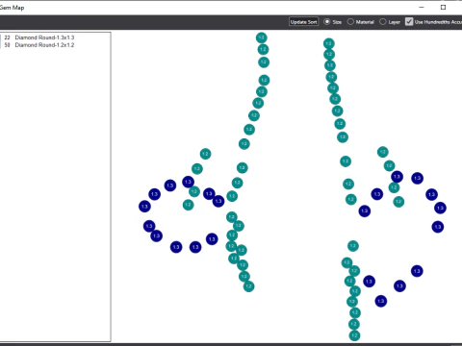The height and width of the screenshot is (346, 462).
Task: Click the 22 count beside Diamond Round-1.3x1.3
Action: coord(7,37)
